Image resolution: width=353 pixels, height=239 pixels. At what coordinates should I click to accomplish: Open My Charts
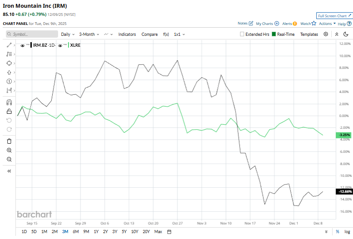267,24
